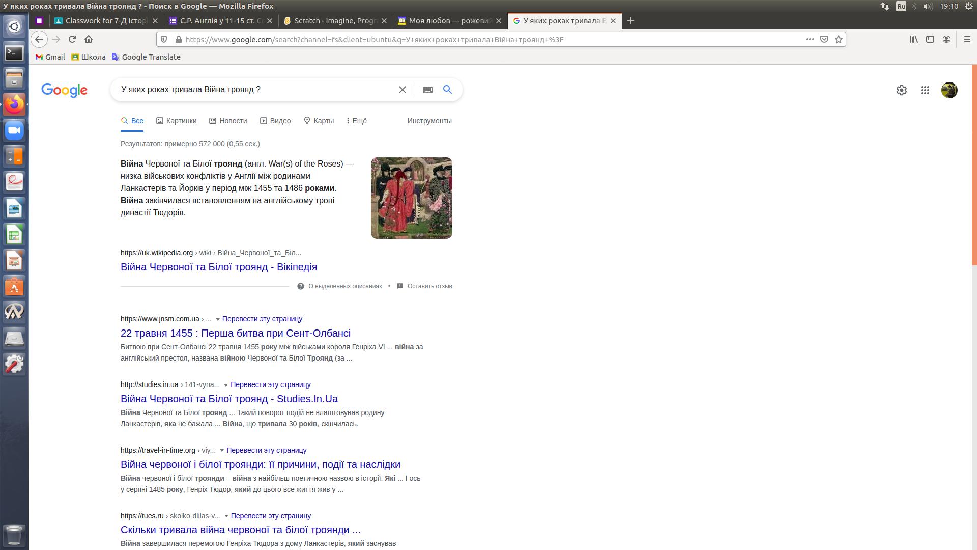This screenshot has width=977, height=550.
Task: Open Google apps grid menu
Action: (925, 90)
